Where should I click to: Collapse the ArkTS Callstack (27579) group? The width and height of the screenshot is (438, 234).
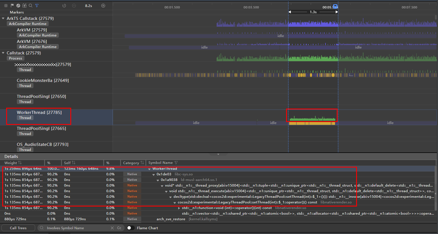pyautogui.click(x=3, y=18)
